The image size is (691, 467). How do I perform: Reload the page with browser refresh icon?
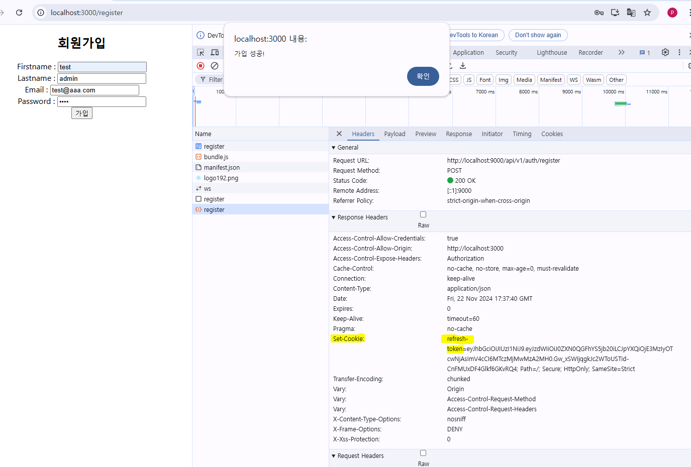pyautogui.click(x=19, y=13)
